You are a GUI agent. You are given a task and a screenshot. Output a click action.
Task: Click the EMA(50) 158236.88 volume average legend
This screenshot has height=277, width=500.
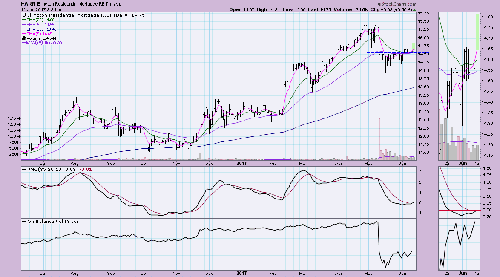[x=44, y=43]
